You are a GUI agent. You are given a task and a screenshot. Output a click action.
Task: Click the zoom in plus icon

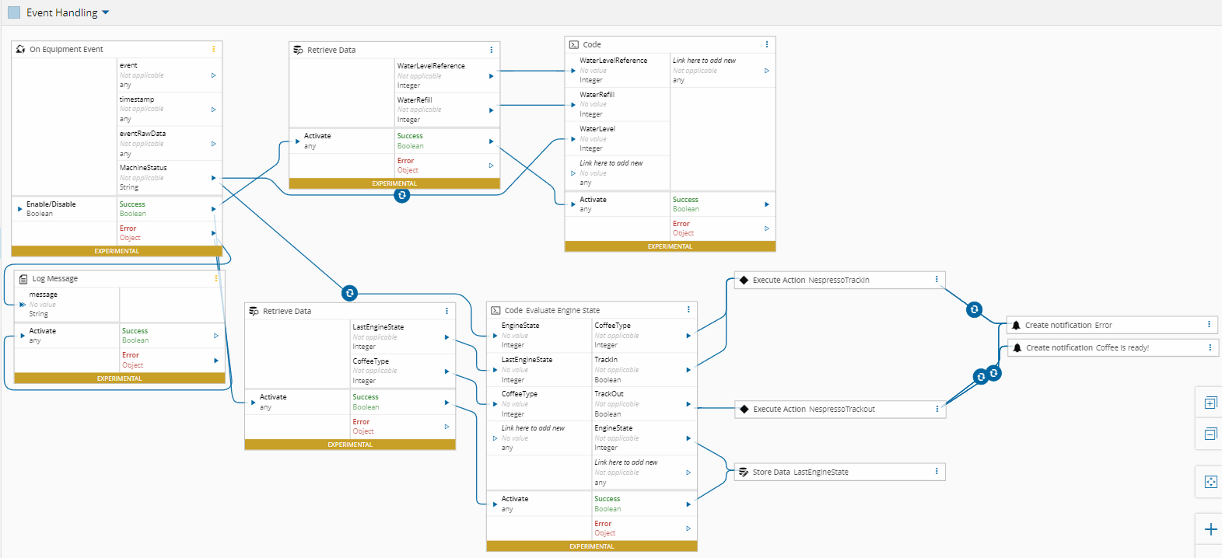pyautogui.click(x=1210, y=529)
